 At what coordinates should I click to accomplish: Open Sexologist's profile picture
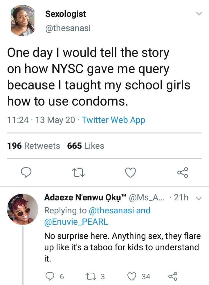click(x=23, y=20)
